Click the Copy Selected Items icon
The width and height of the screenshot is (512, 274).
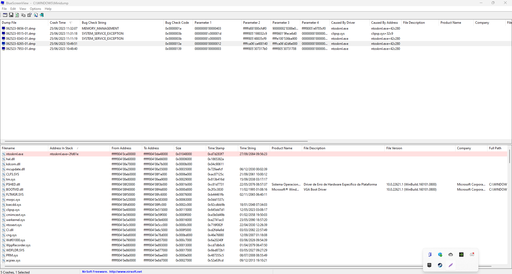coord(23,15)
